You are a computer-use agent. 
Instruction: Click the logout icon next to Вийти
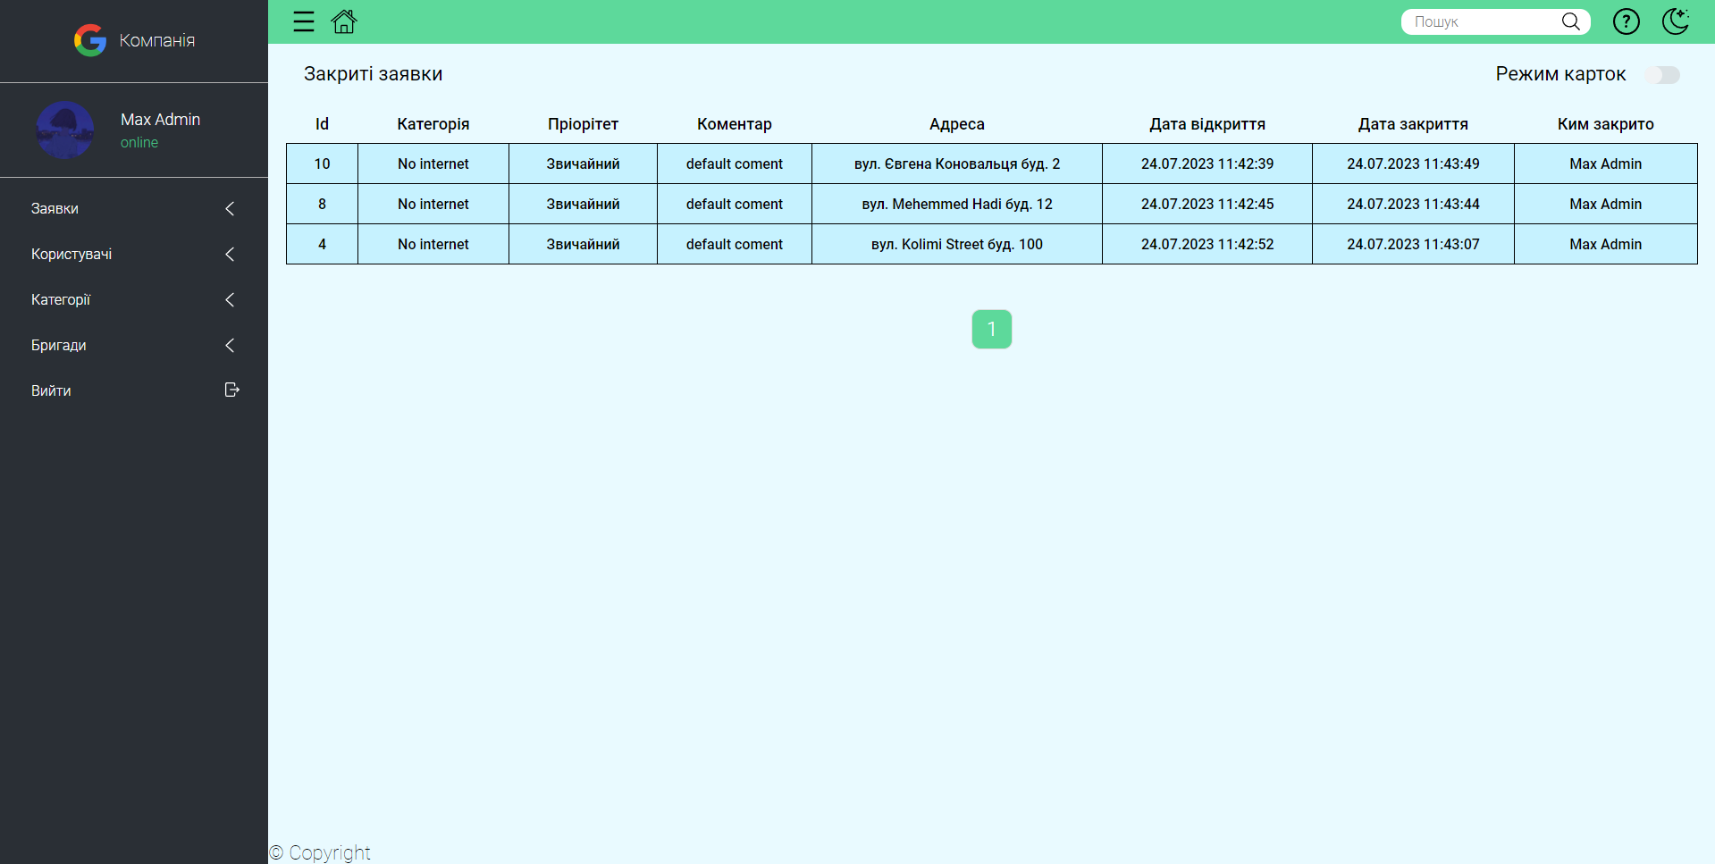[x=231, y=390]
